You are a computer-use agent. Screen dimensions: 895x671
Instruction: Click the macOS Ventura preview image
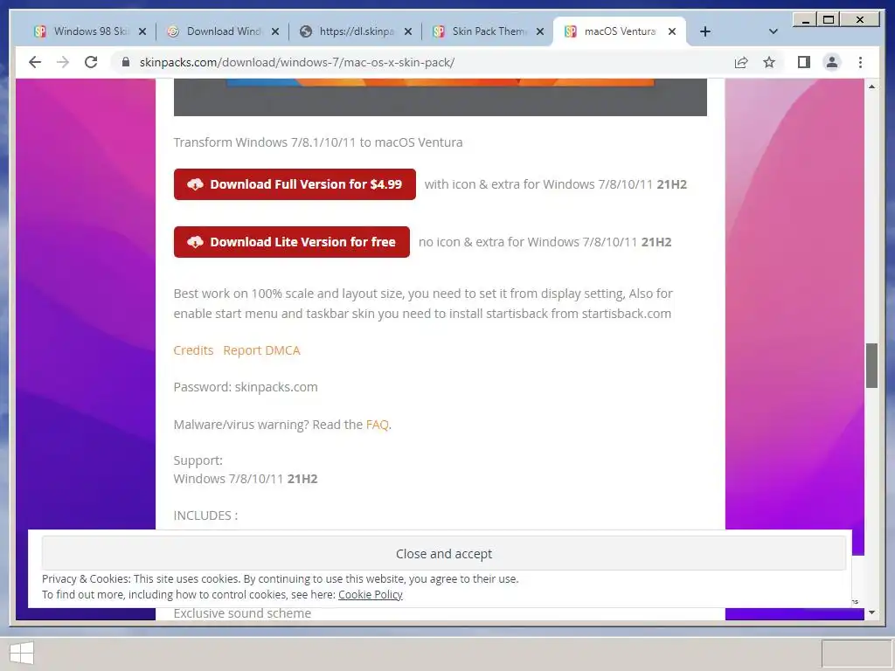tap(441, 97)
